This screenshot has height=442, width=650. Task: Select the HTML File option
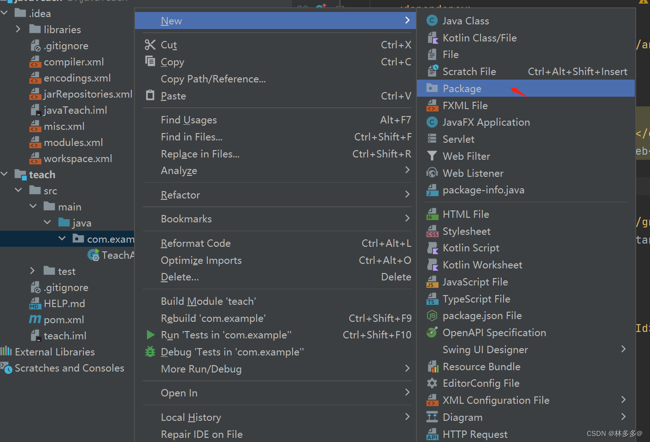click(466, 214)
